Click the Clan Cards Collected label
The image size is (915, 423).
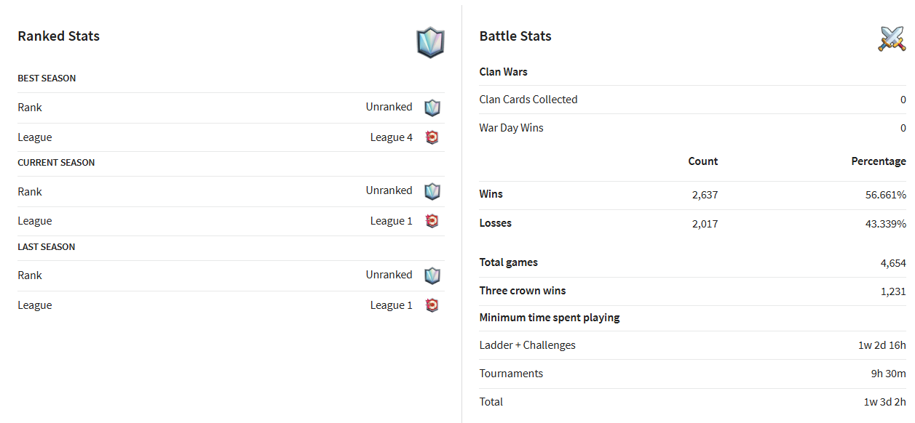[x=528, y=100]
